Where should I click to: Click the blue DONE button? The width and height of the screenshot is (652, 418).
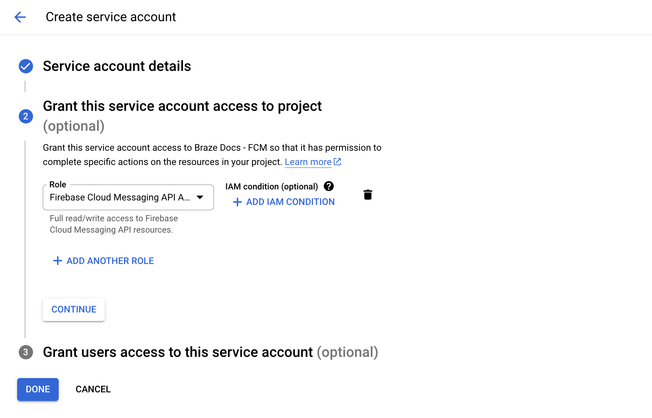point(38,389)
